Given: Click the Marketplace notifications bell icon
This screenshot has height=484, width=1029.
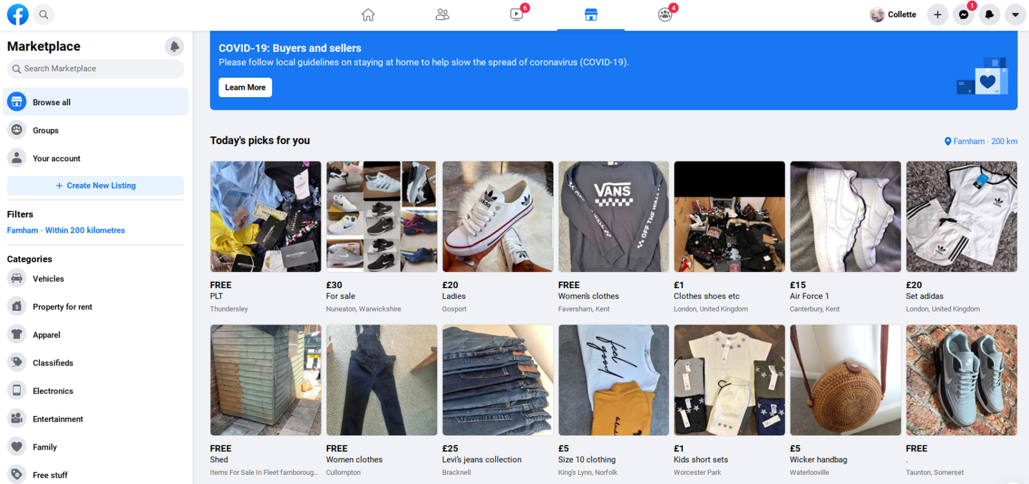Looking at the screenshot, I should pos(174,46).
